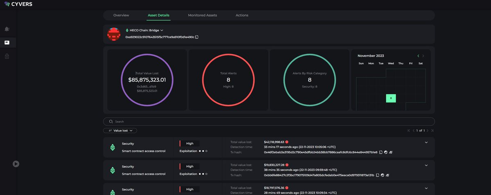Click the Cyvers logo
The image size is (491, 195).
pos(18,4)
